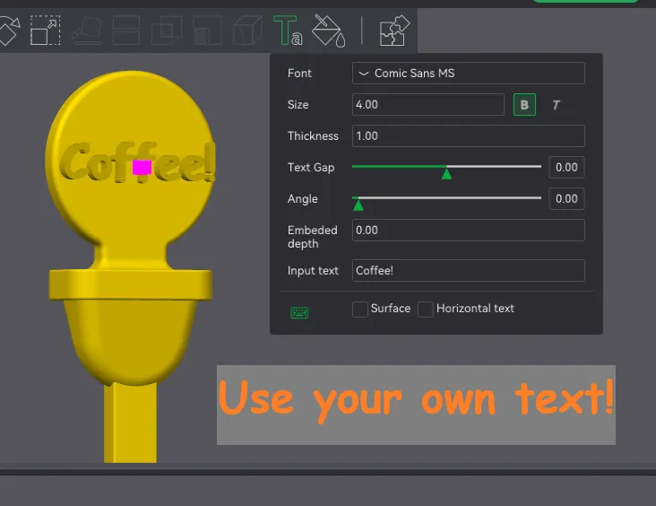Click the Size input field

pos(427,105)
